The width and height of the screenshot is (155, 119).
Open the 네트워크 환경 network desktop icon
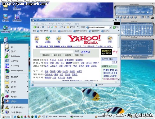[x=6, y=29]
